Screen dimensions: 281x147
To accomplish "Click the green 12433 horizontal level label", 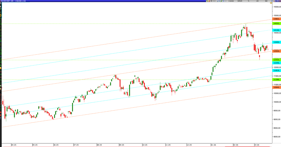I will click(276, 59).
